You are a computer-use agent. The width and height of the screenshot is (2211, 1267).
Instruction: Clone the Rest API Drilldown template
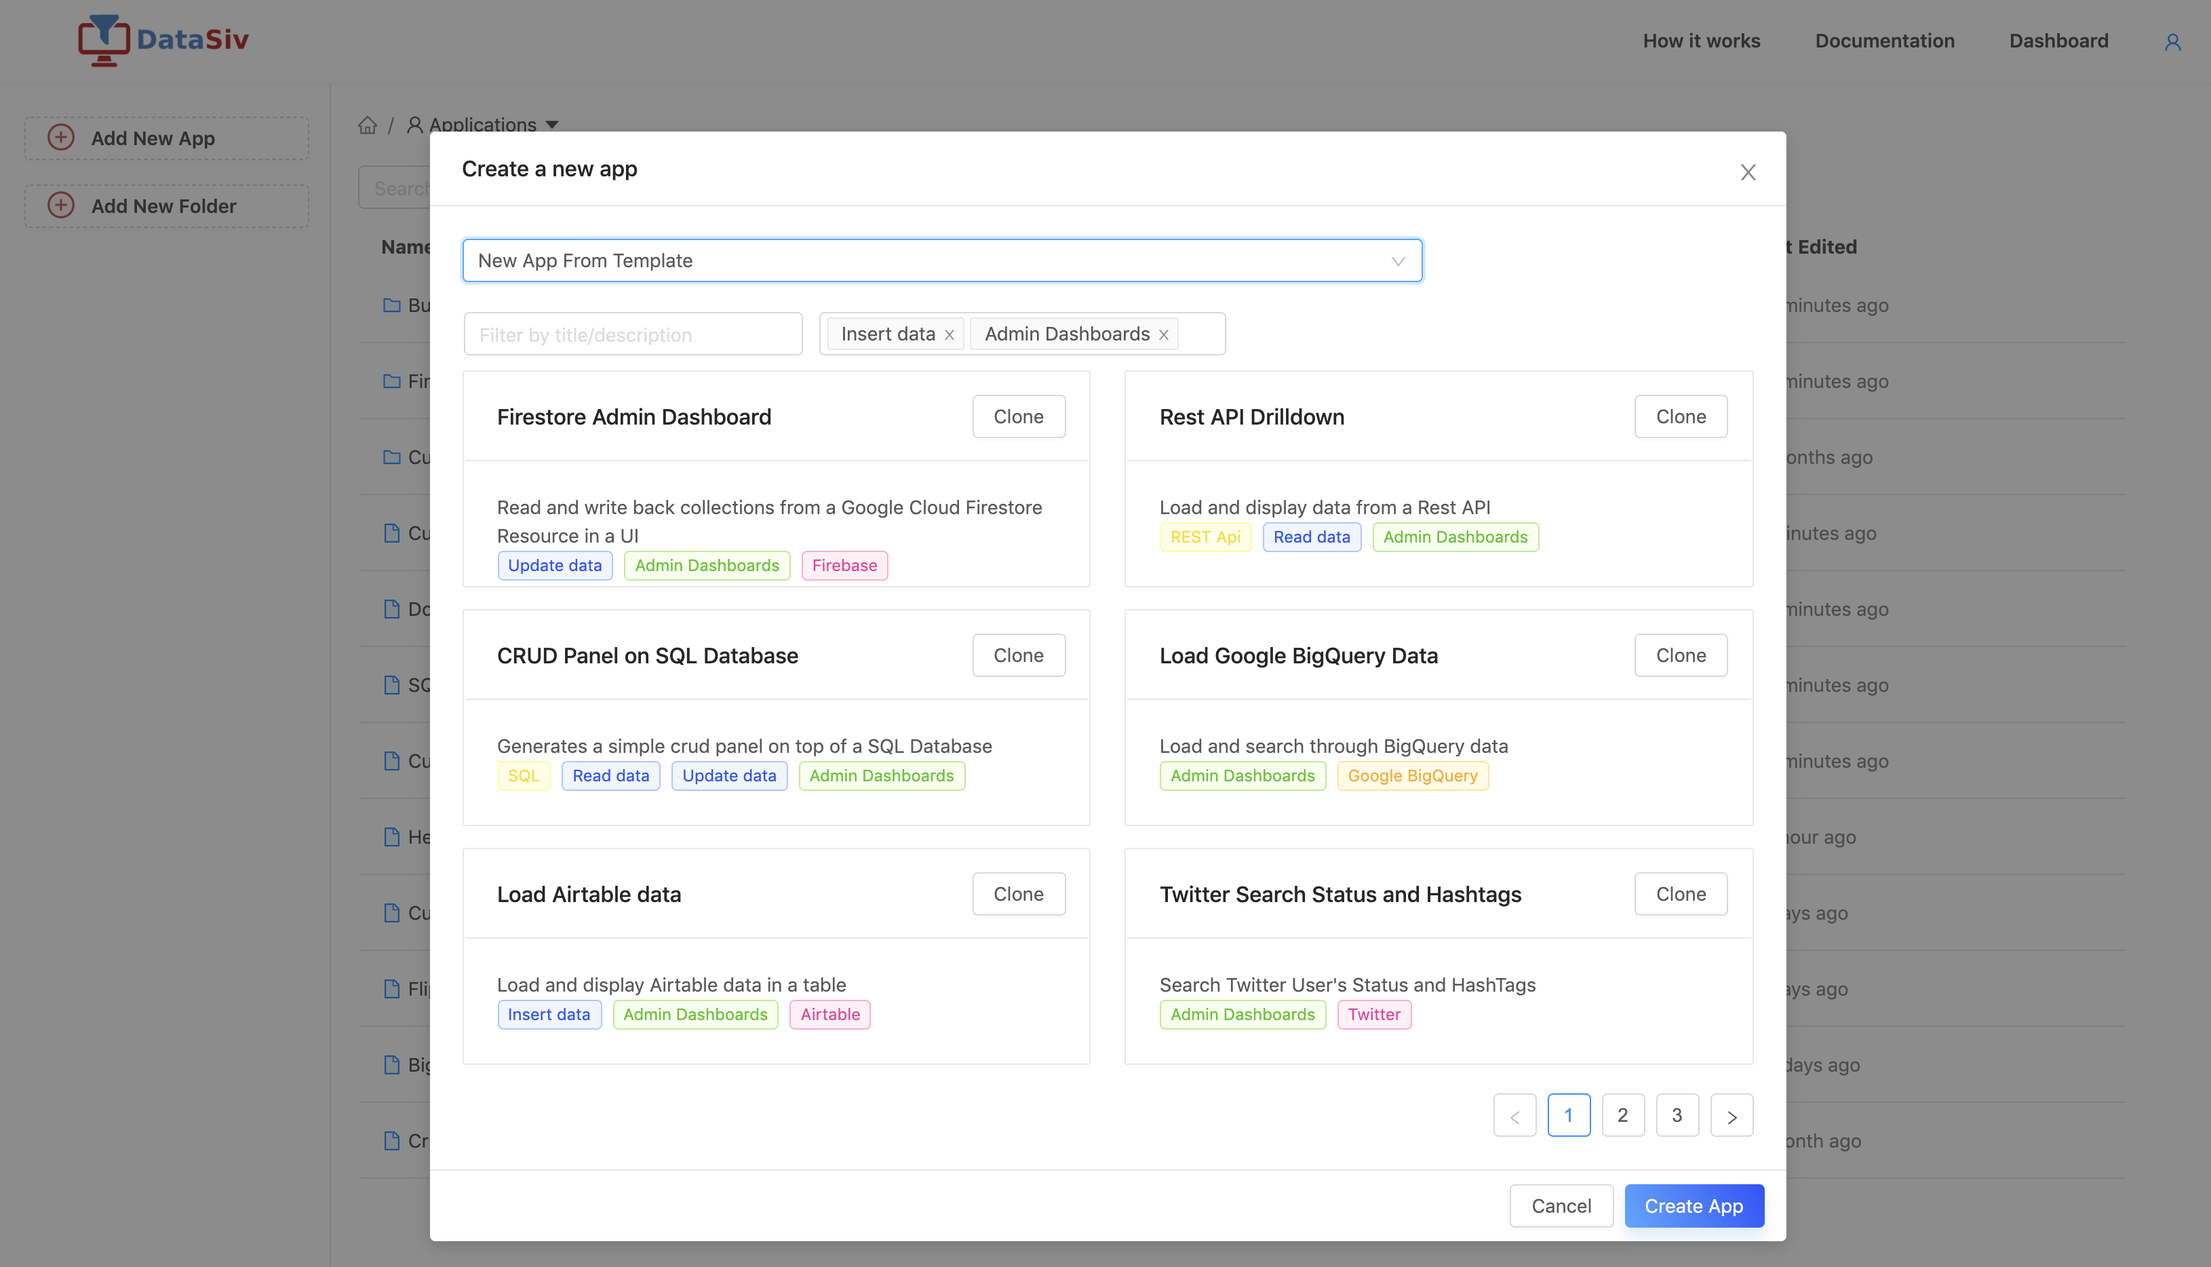(1680, 417)
